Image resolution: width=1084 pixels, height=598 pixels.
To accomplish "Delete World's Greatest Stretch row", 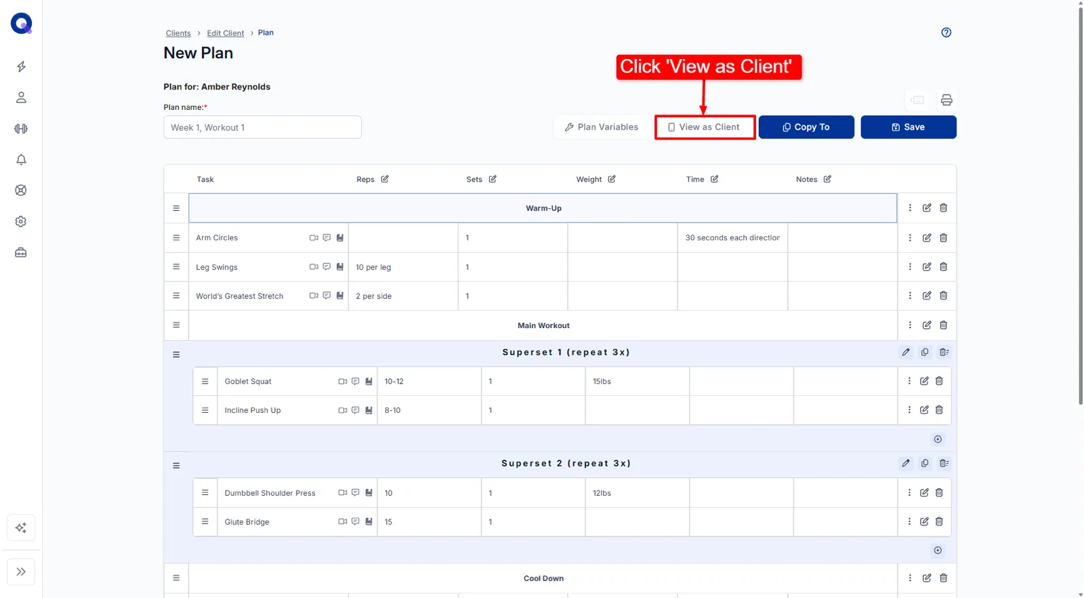I will [x=943, y=296].
